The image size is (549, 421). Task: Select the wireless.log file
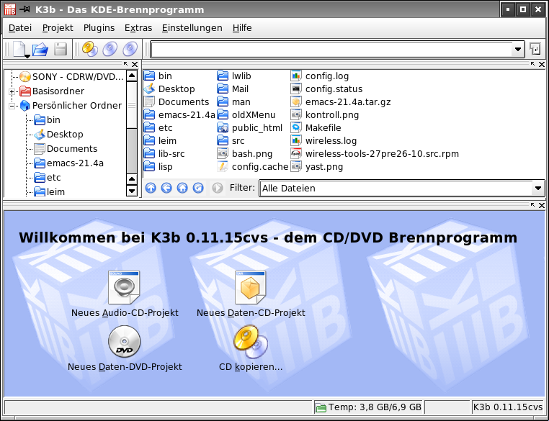click(324, 140)
